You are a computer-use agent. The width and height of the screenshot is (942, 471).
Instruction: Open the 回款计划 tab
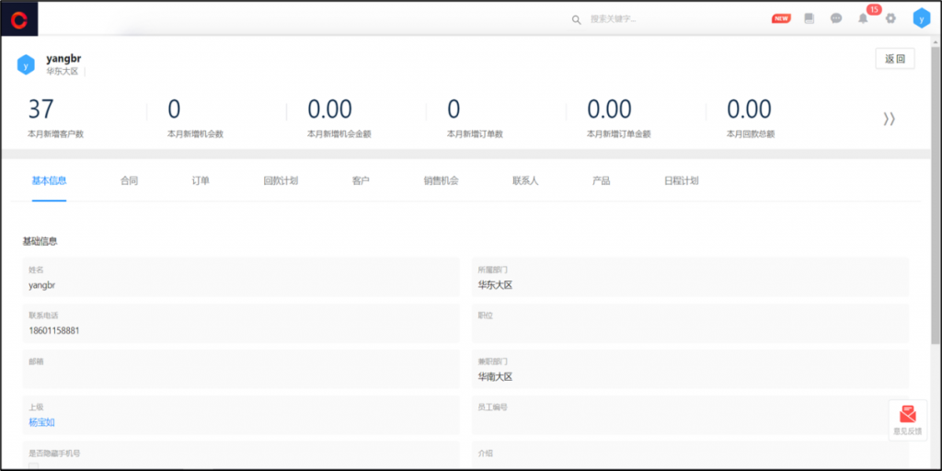(281, 181)
